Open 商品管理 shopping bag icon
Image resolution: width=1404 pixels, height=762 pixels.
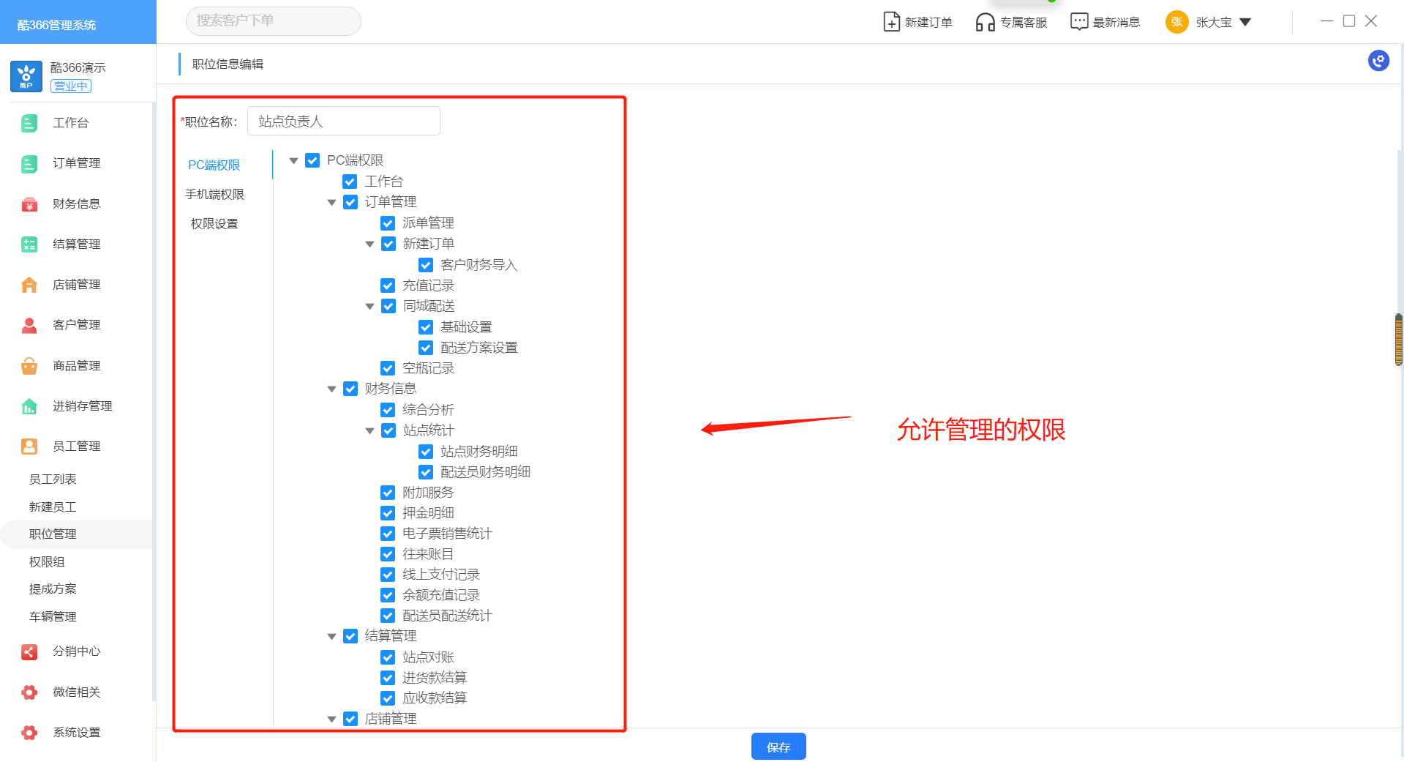[x=29, y=366]
